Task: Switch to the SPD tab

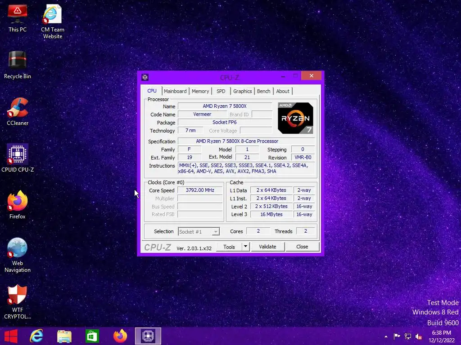Action: click(221, 91)
